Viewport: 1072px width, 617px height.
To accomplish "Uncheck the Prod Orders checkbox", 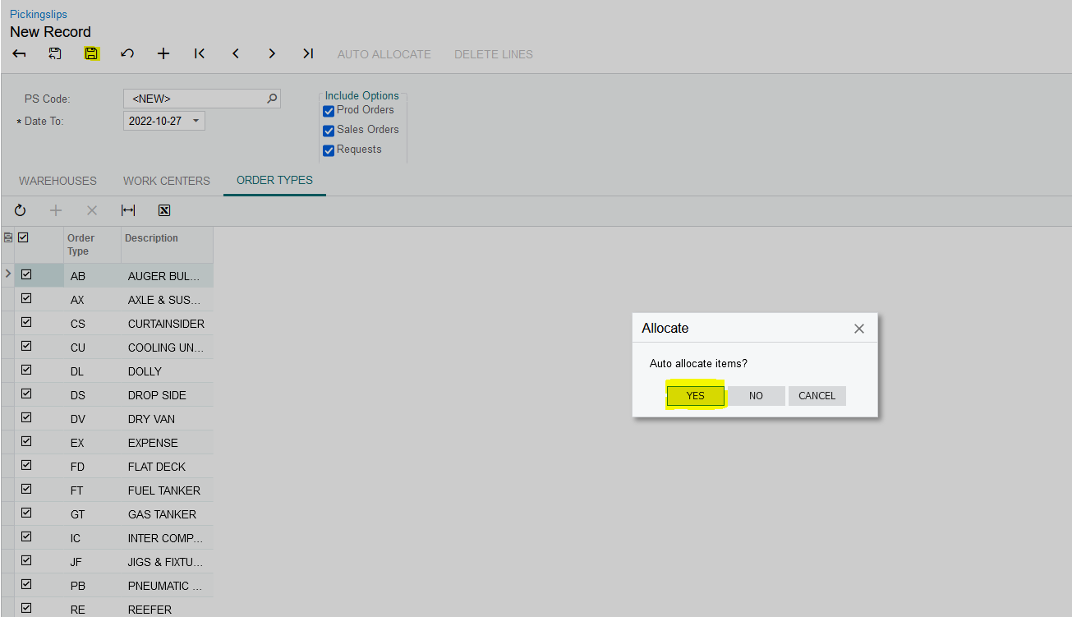I will [x=329, y=111].
